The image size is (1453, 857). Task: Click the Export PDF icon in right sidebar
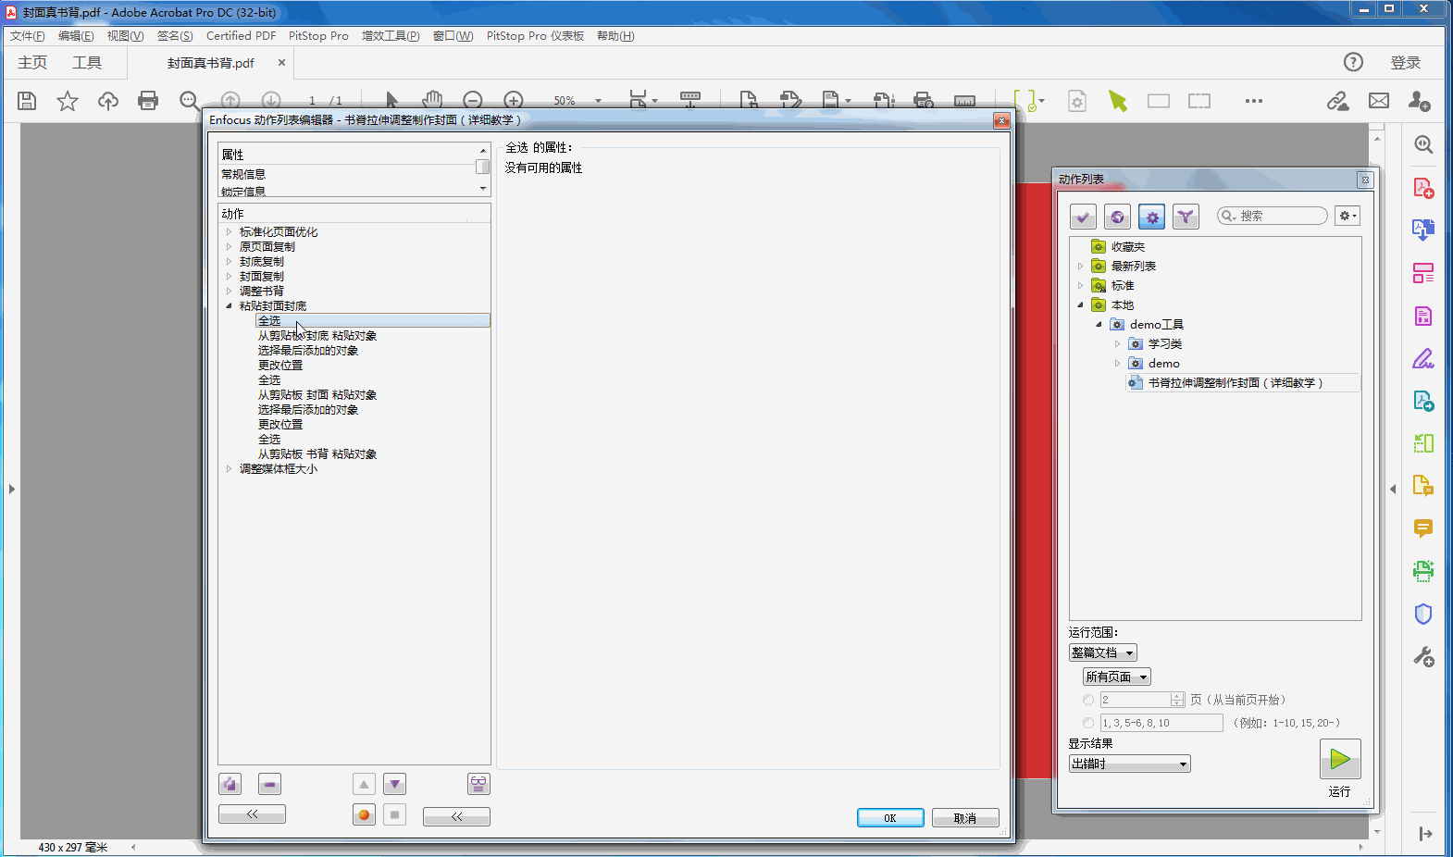1423,230
